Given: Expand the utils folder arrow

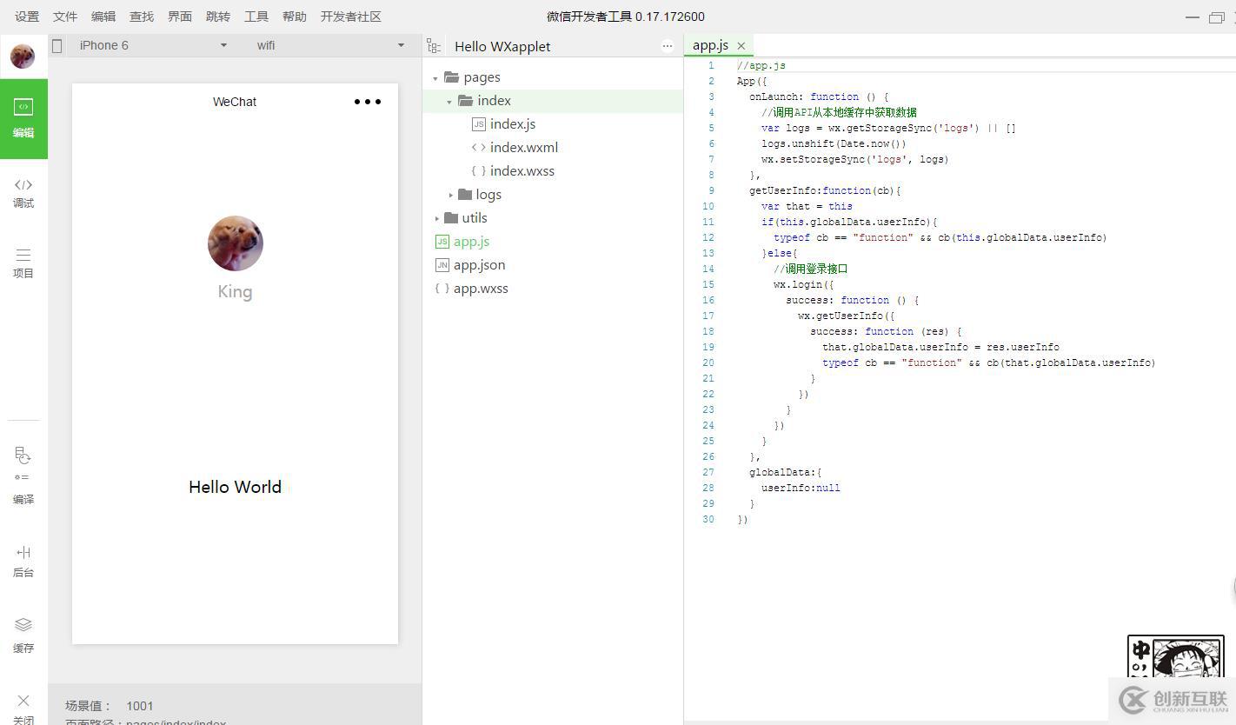Looking at the screenshot, I should click(436, 218).
